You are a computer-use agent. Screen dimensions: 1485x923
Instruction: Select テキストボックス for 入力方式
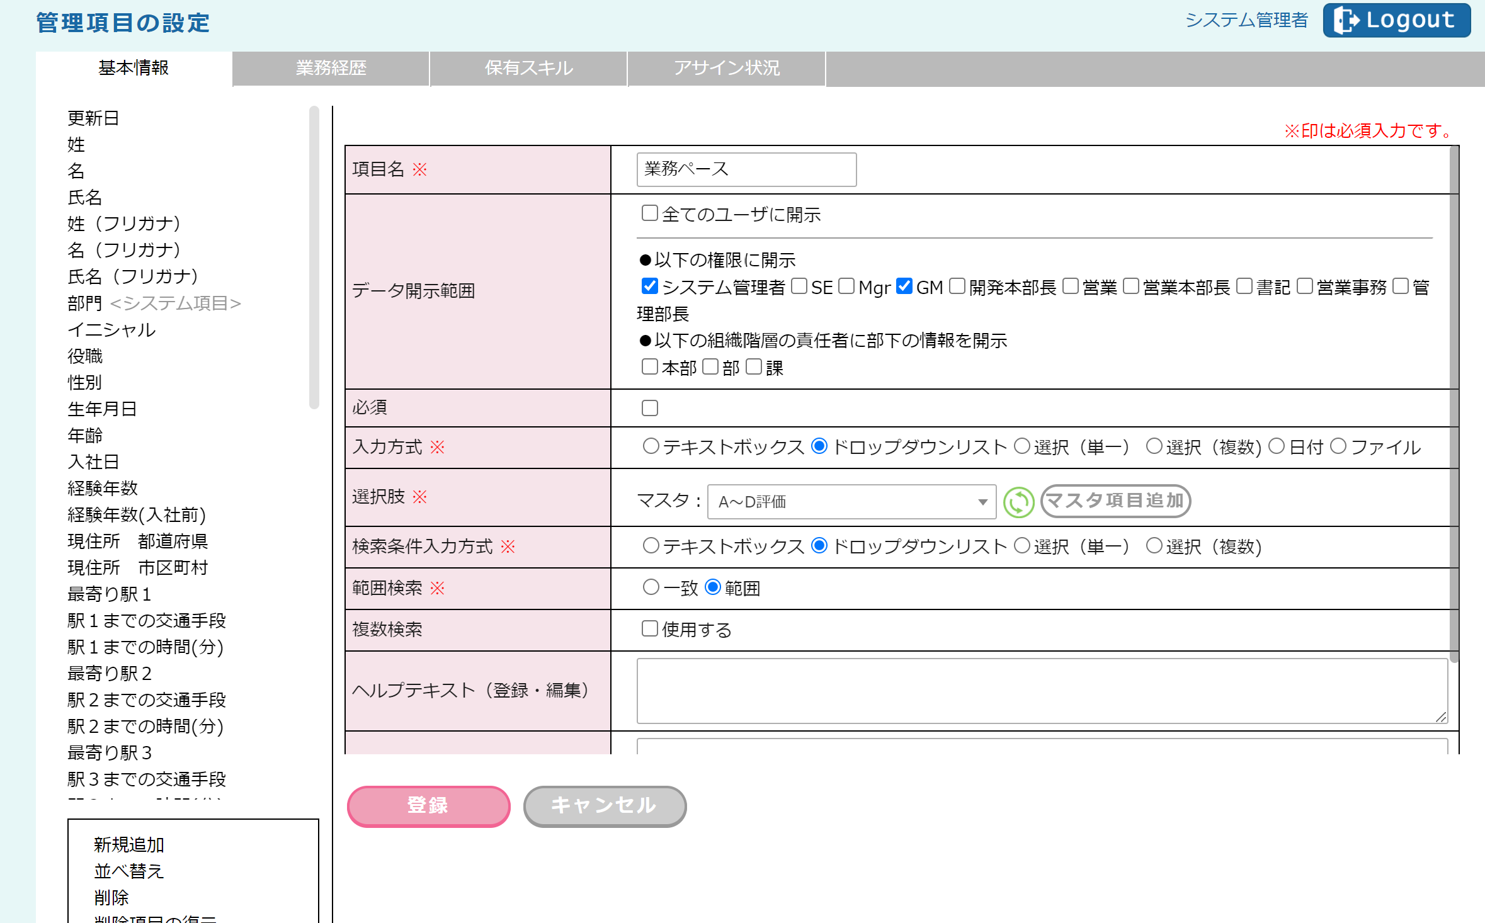[x=651, y=446]
